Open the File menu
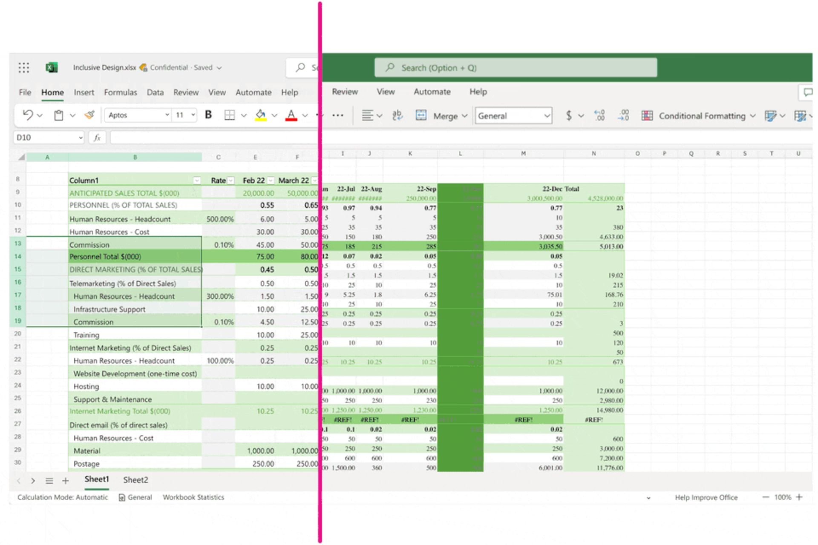This screenshot has height=545, width=818. (x=25, y=92)
